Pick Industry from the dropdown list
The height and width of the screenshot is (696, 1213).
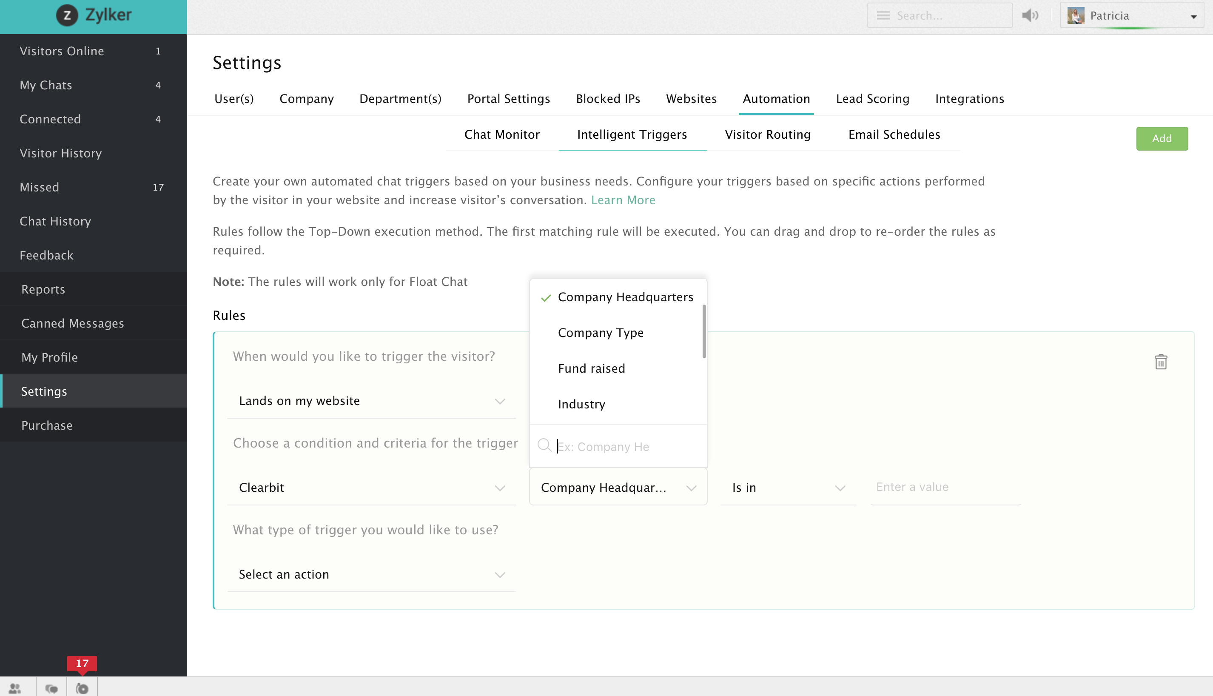[581, 405]
